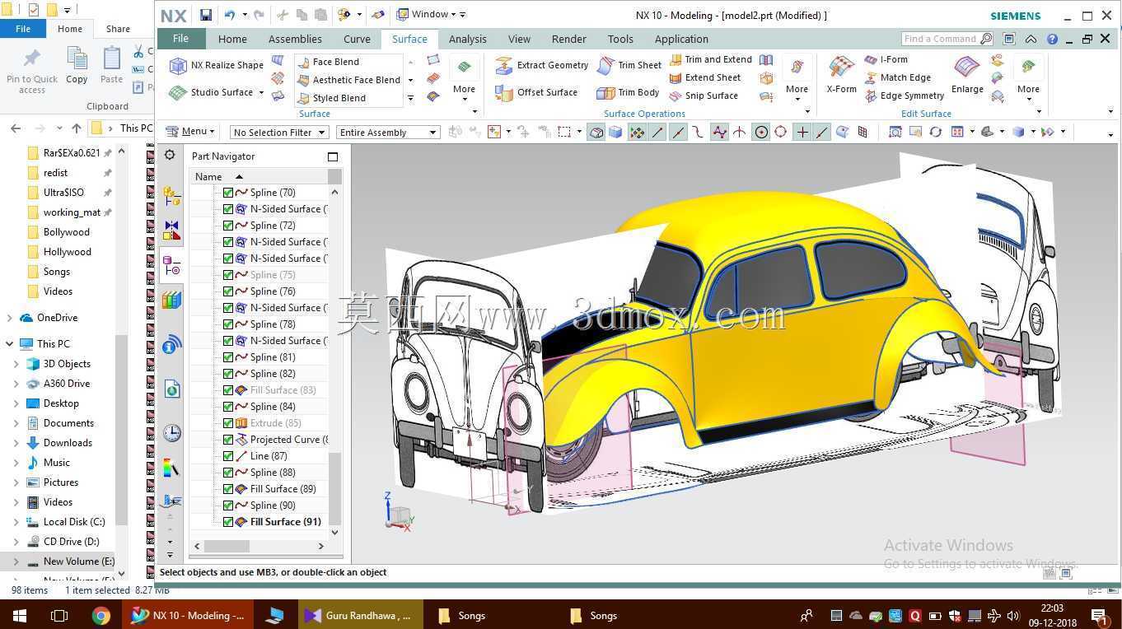This screenshot has height=629, width=1122.
Task: Use the Enlarge surface tool
Action: point(967,74)
